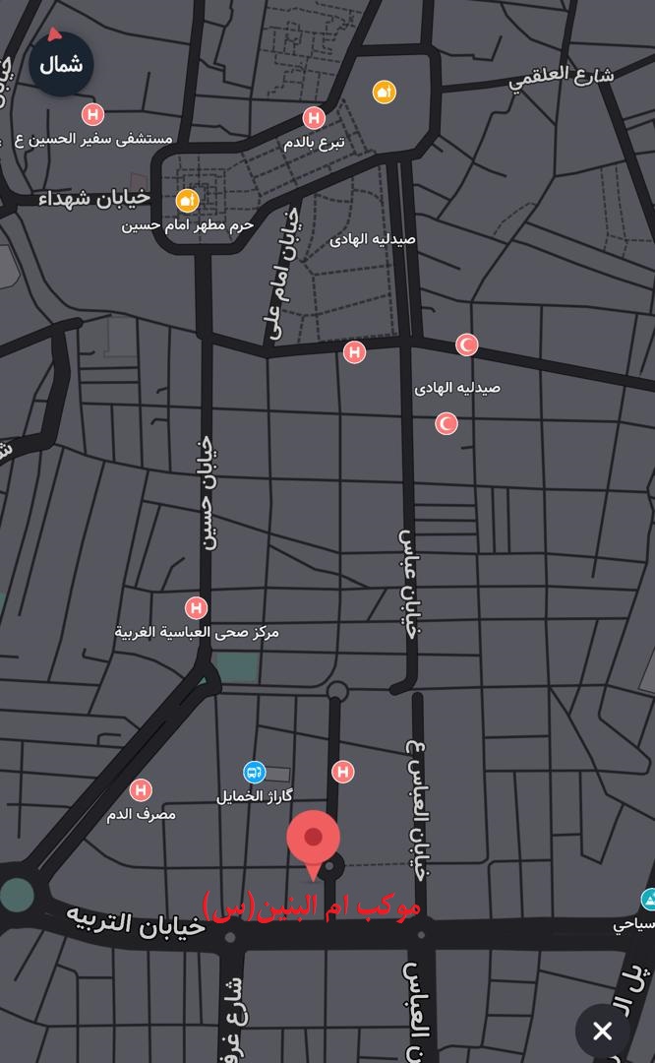
Task: Tap the red موكب ام البنين(س) label
Action: pos(312,906)
